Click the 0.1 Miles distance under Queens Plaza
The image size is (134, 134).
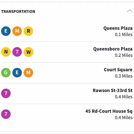pyautogui.click(x=124, y=35)
